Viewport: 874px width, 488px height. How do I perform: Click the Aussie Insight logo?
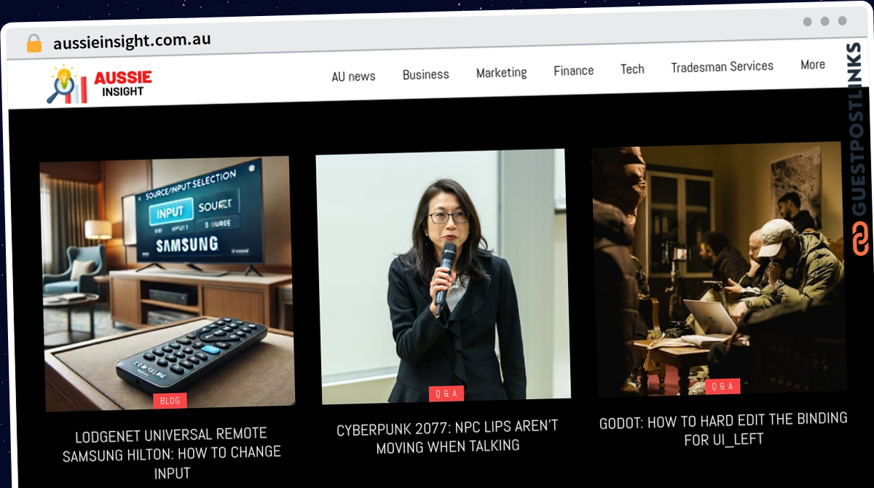pos(100,85)
